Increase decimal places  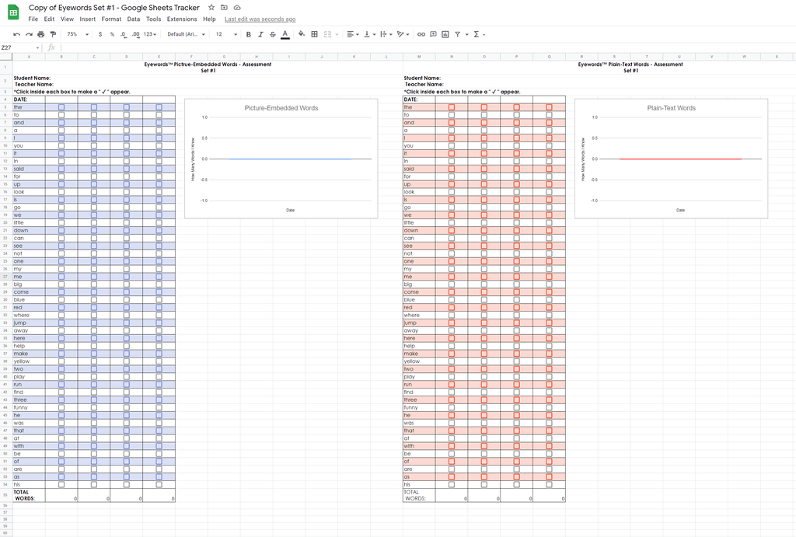[x=135, y=34]
